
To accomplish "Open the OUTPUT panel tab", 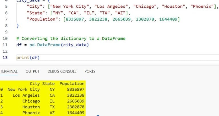I will [x=33, y=71].
